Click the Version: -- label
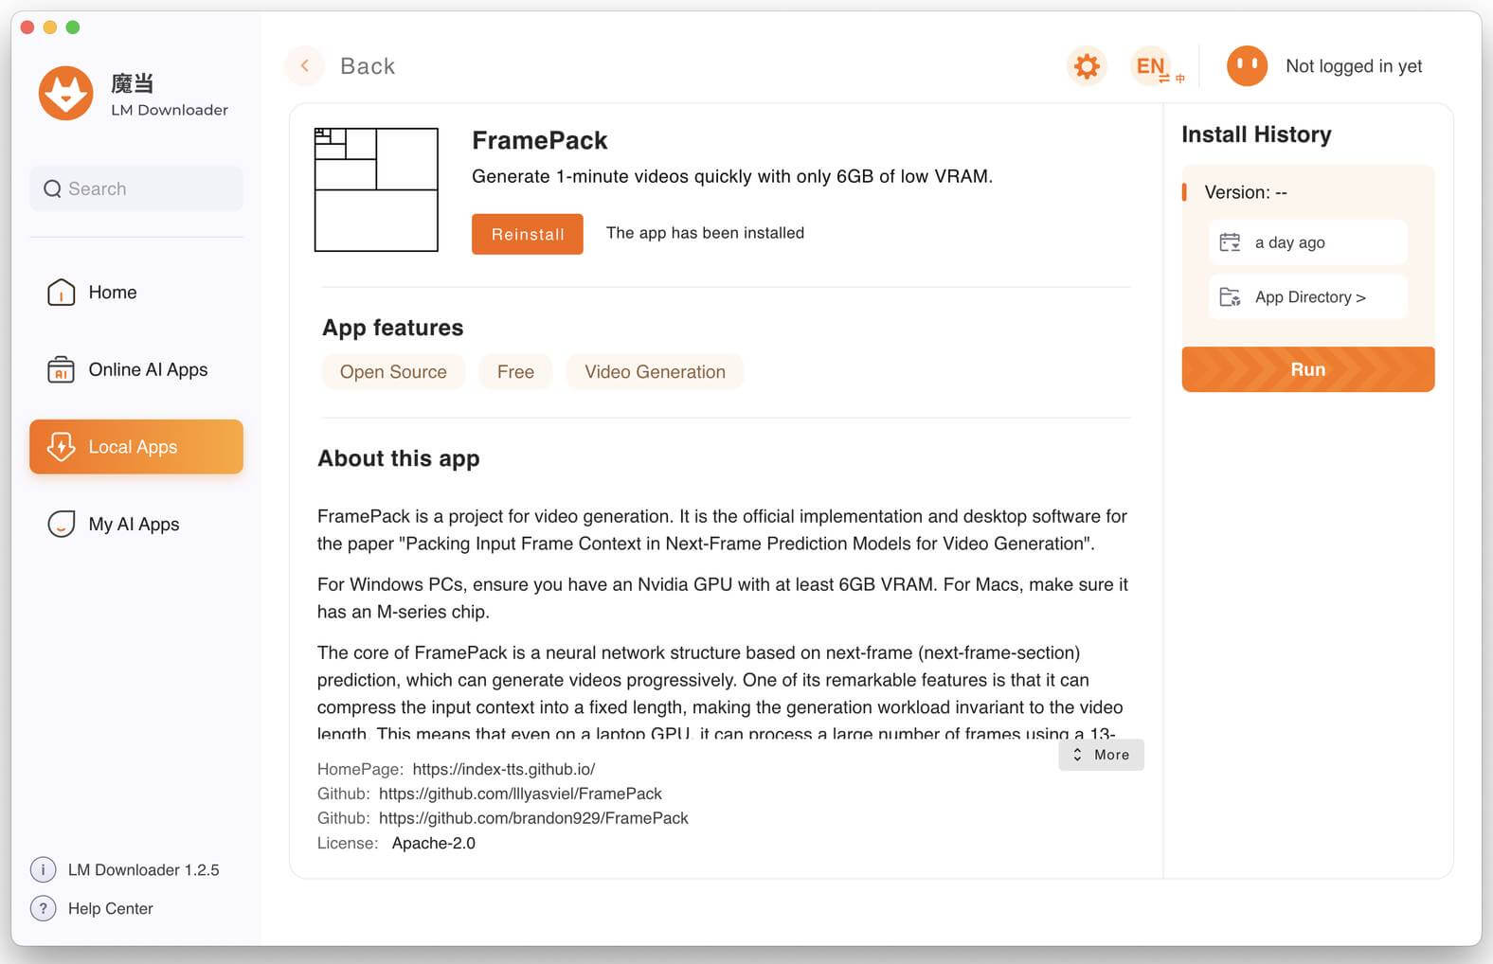The width and height of the screenshot is (1493, 964). [x=1246, y=192]
